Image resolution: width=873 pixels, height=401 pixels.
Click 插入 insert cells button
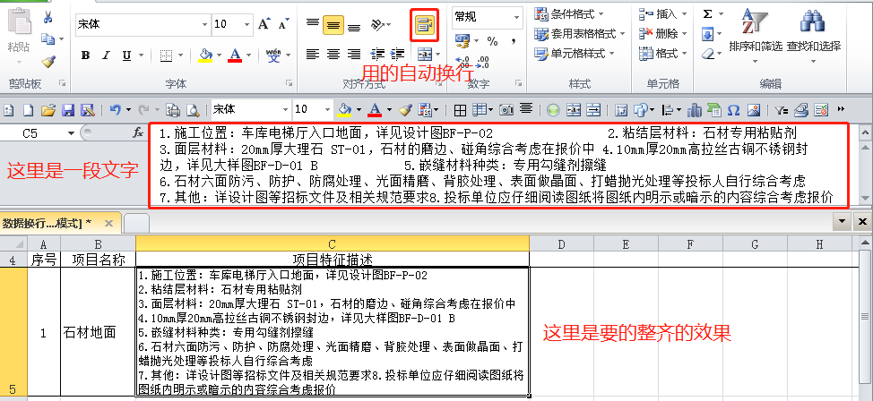(x=663, y=14)
